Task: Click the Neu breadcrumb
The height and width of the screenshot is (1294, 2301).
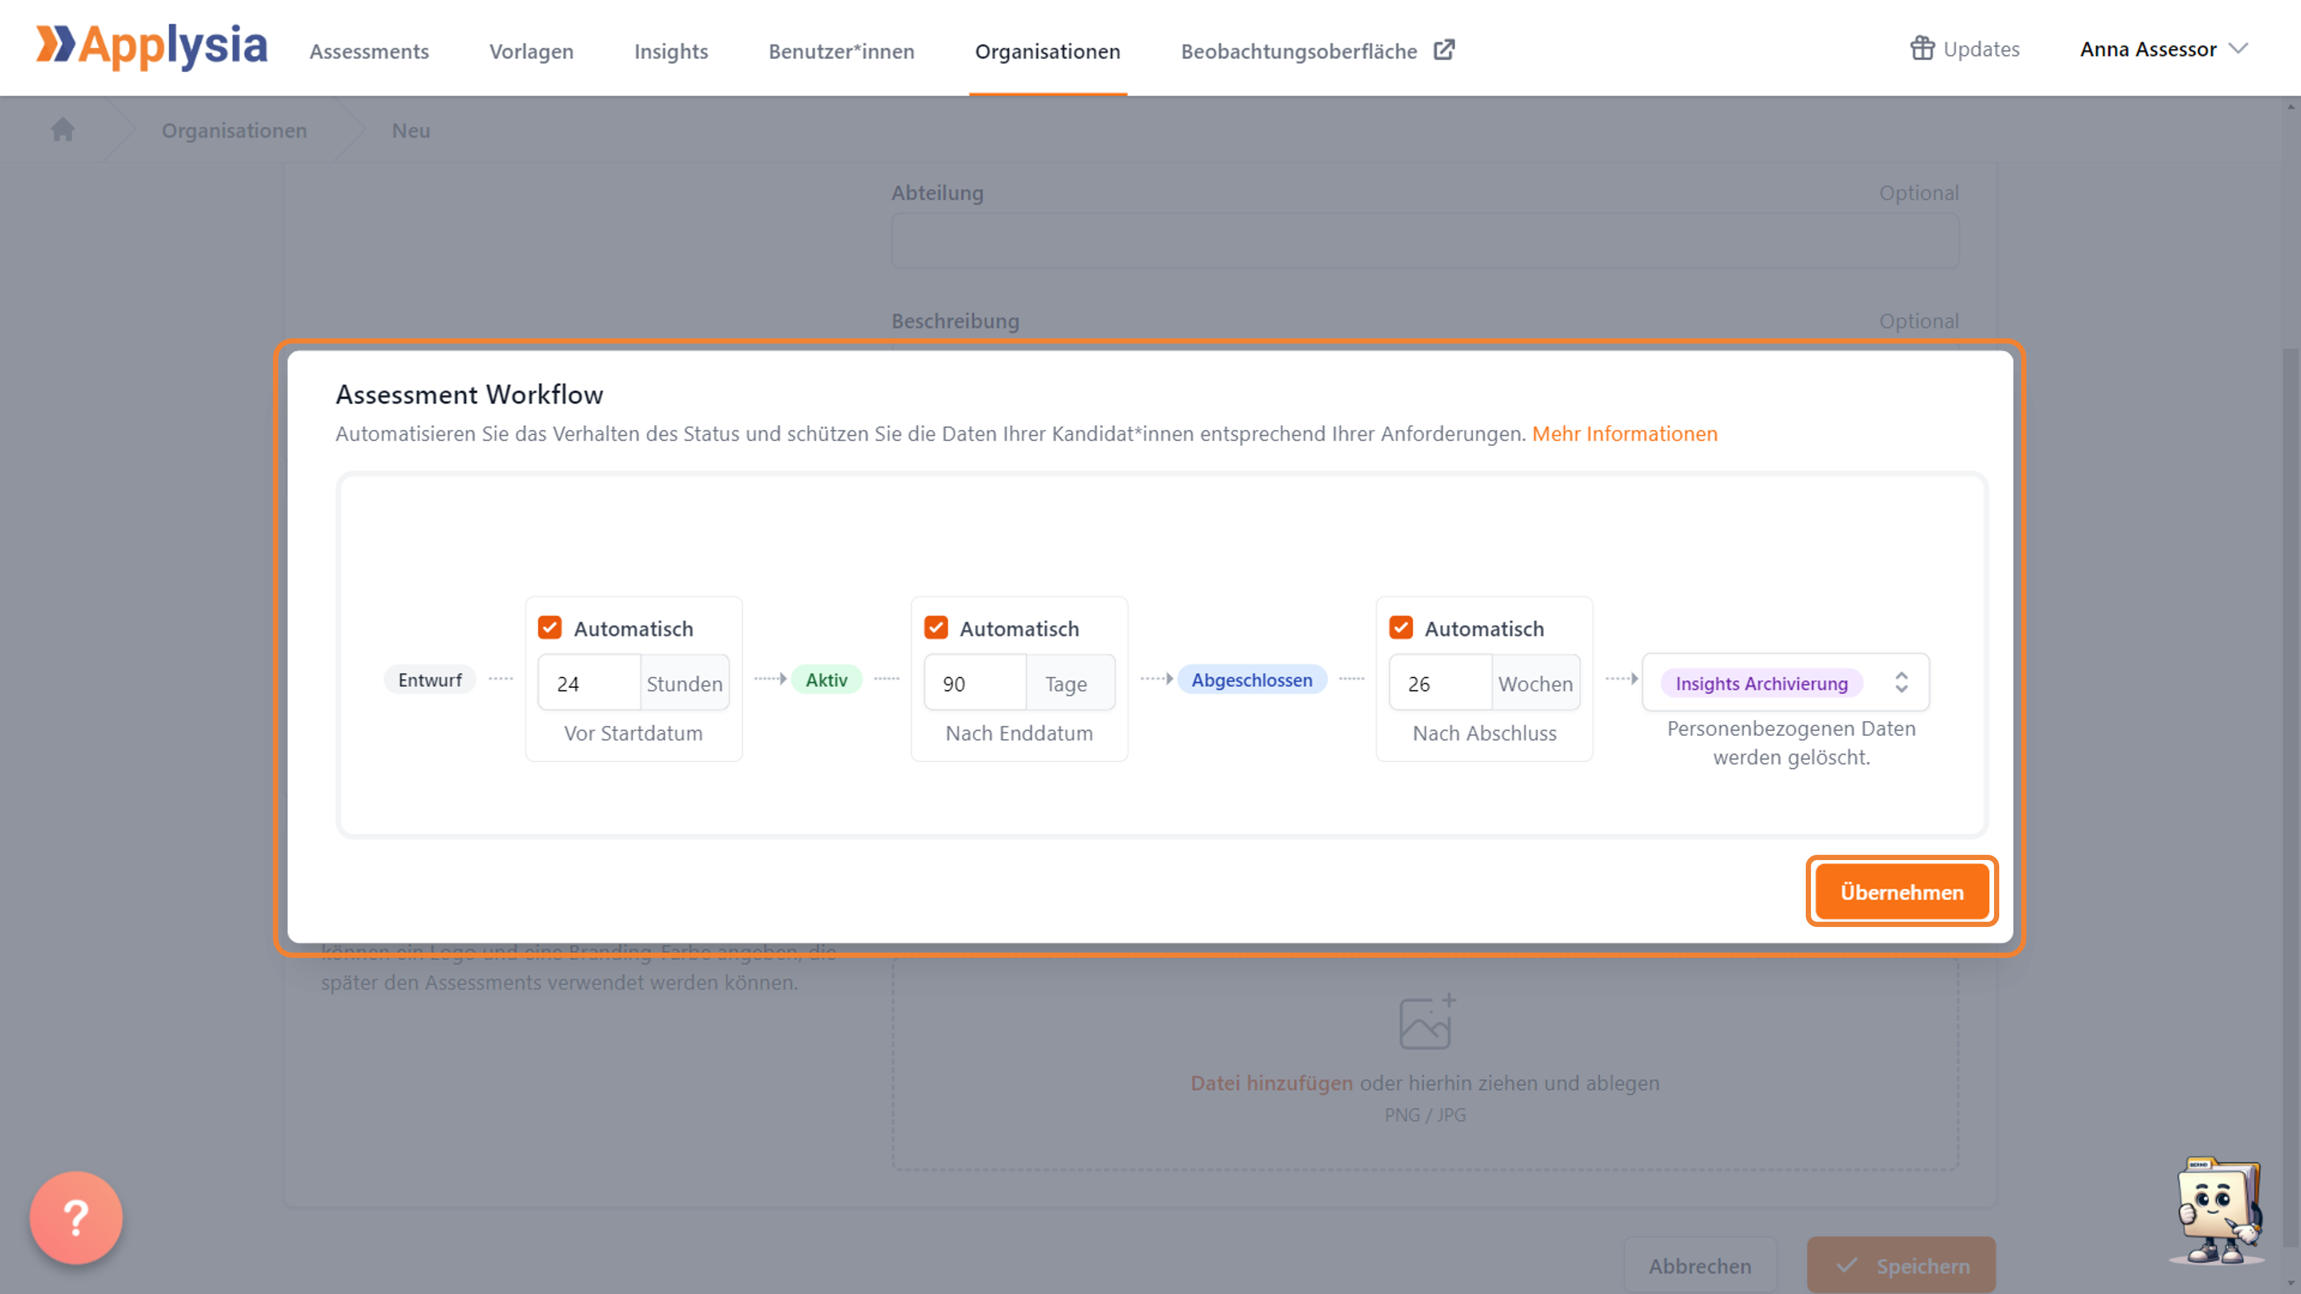Action: click(411, 130)
